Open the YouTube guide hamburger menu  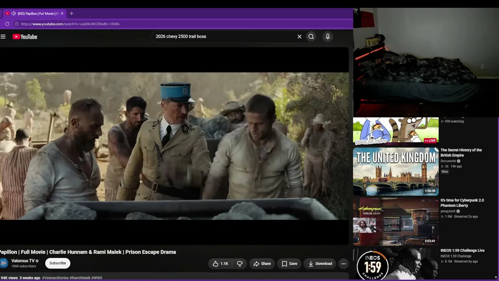pos(3,37)
